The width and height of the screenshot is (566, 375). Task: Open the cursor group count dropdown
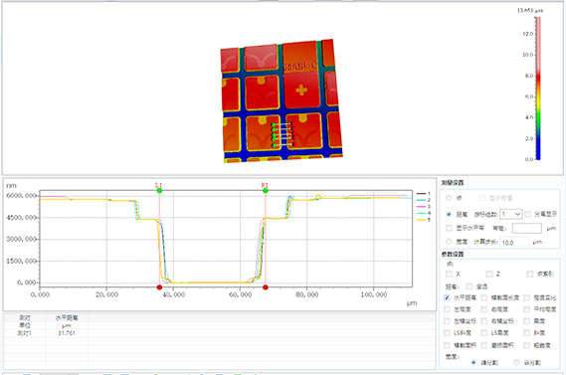pos(511,215)
